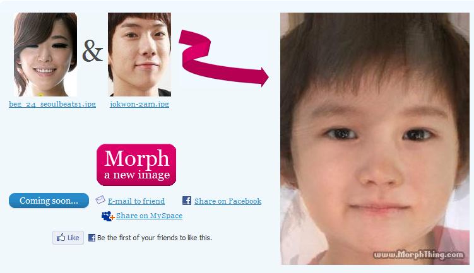Image resolution: width=474 pixels, height=273 pixels.
Task: Click the pink curved arrow graphic
Action: [x=223, y=58]
